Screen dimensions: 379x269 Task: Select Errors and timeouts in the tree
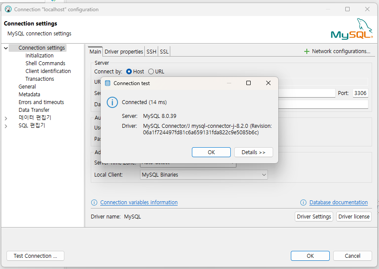click(x=41, y=102)
